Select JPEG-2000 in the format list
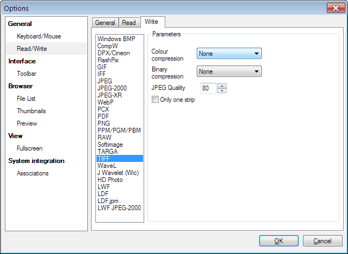 112,88
